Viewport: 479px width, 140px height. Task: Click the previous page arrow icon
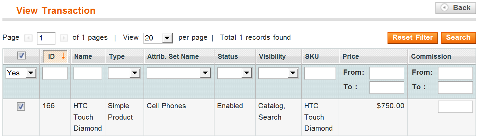[28, 38]
